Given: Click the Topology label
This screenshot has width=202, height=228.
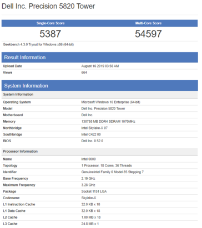Looking at the screenshot, I should pos(10,165).
